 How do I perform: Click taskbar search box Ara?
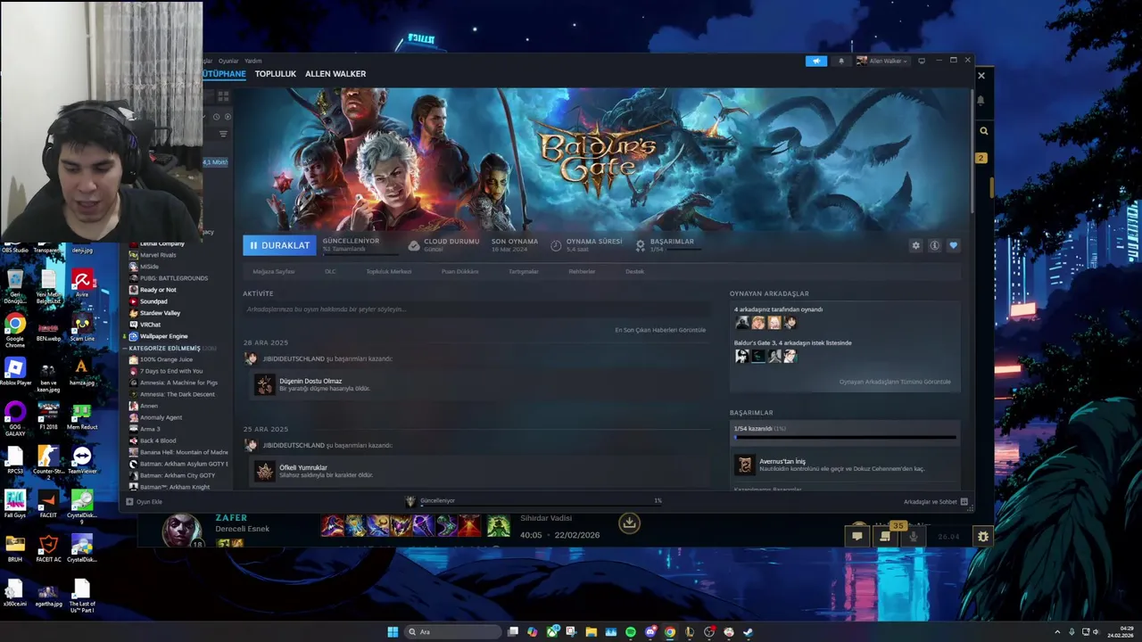[x=452, y=632]
